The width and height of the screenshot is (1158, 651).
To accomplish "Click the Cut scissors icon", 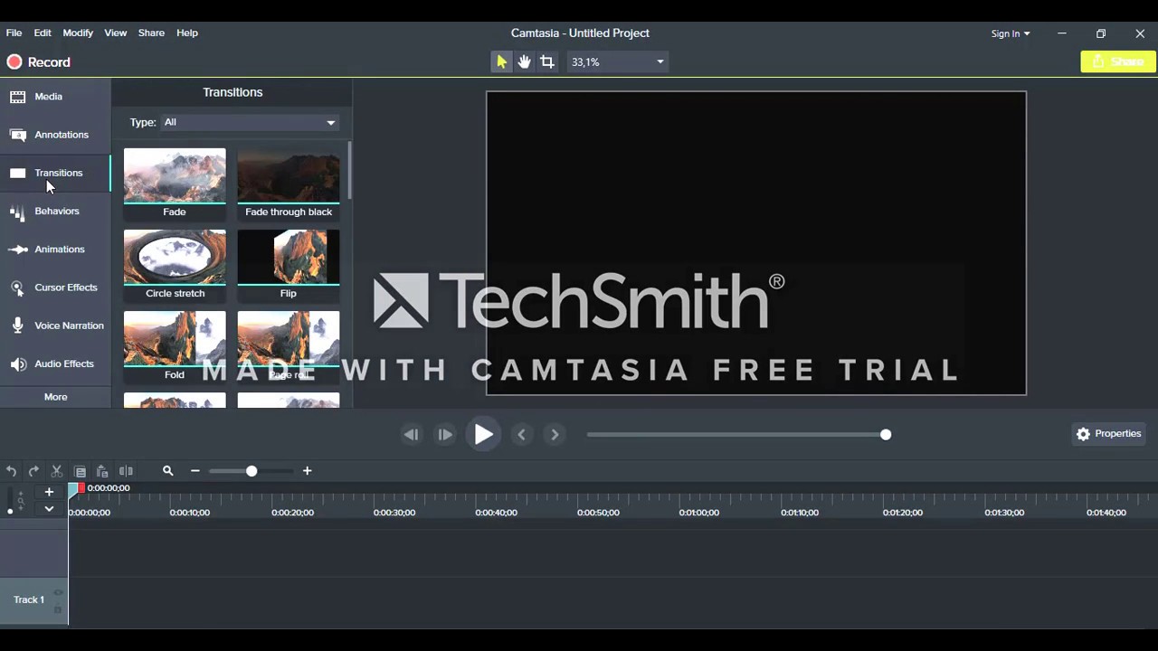I will [56, 471].
